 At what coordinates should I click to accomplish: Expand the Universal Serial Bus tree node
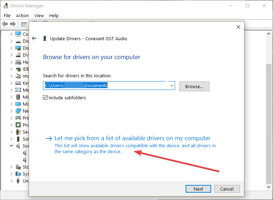11,181
